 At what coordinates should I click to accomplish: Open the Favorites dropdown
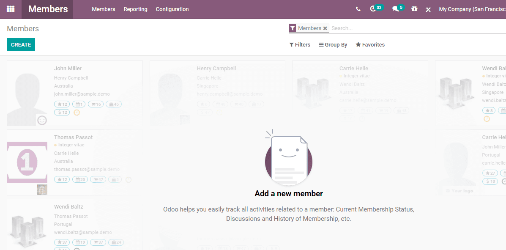click(370, 44)
